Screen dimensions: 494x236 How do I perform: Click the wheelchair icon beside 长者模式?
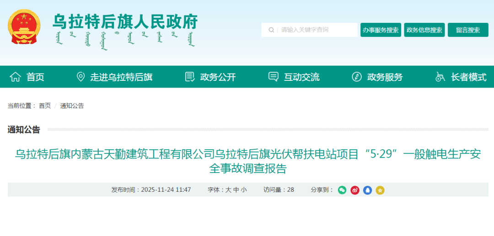(440, 77)
